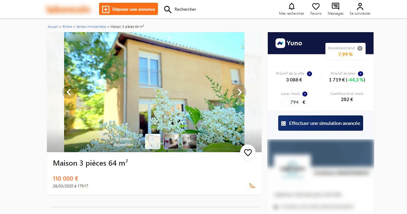Open Ventes immobilières breadcrumb link
The image size is (407, 214).
(x=91, y=27)
